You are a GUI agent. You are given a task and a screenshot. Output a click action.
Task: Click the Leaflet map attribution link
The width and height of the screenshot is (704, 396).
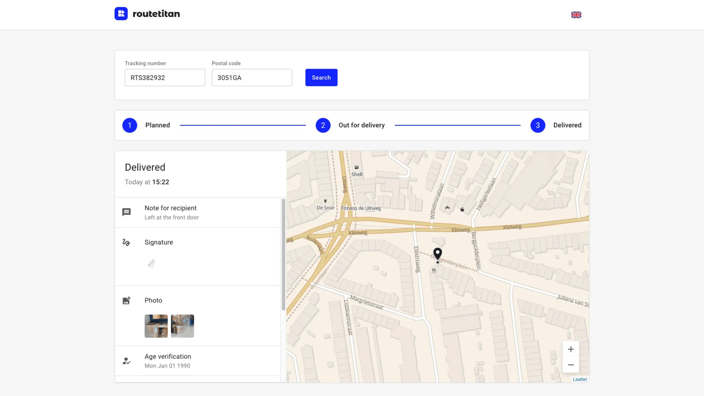click(579, 379)
